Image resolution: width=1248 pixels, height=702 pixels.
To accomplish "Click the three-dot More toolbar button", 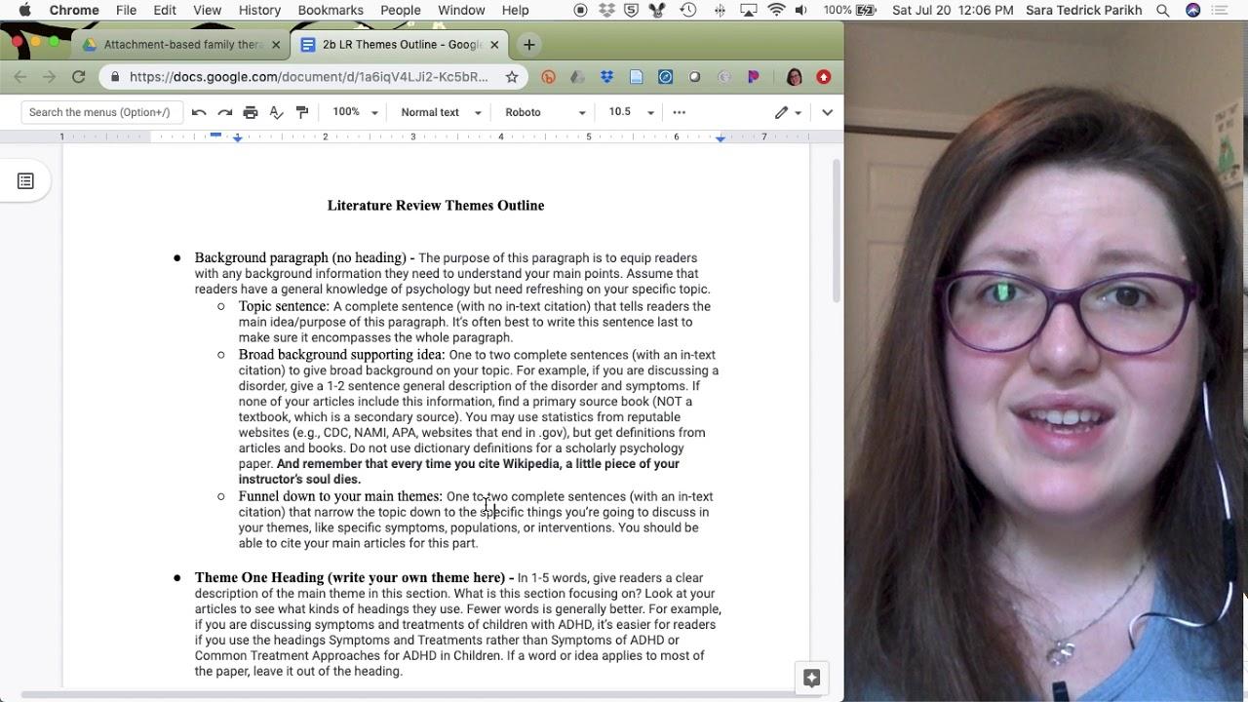I will (680, 112).
